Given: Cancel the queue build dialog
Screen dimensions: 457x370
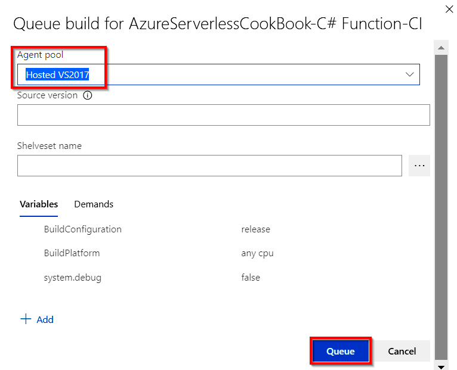Looking at the screenshot, I should [402, 351].
